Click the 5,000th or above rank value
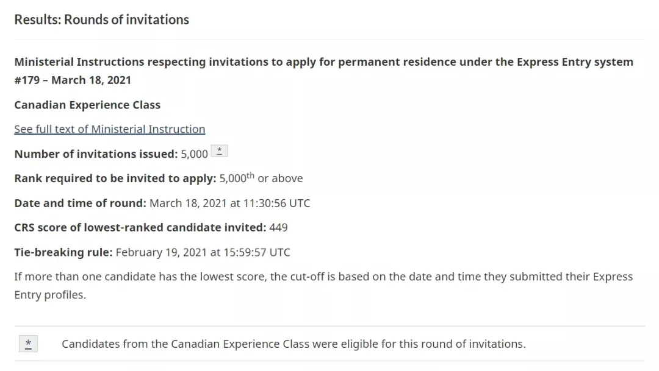This screenshot has width=659, height=371. pyautogui.click(x=261, y=178)
